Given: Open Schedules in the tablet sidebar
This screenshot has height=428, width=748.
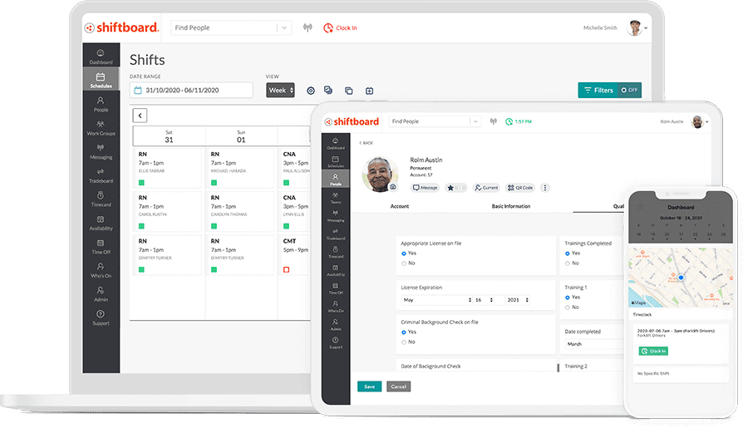Looking at the screenshot, I should (x=336, y=162).
